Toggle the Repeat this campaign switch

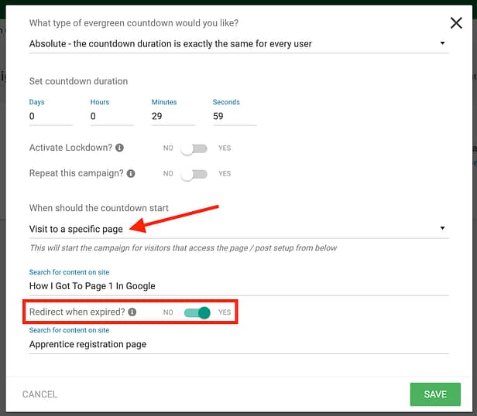(x=194, y=174)
